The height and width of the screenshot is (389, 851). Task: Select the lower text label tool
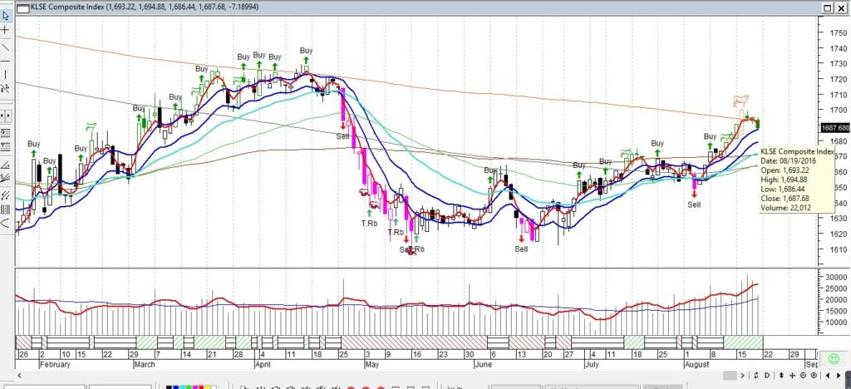6,146
